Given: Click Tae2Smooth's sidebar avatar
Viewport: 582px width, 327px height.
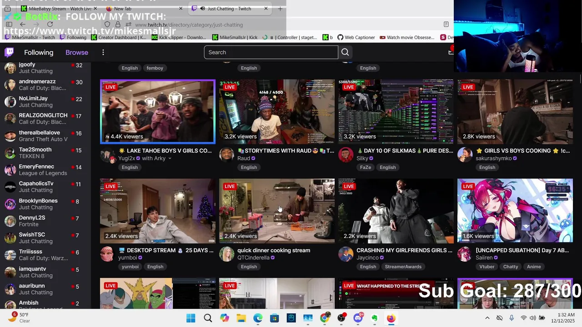Looking at the screenshot, I should pos(10,153).
